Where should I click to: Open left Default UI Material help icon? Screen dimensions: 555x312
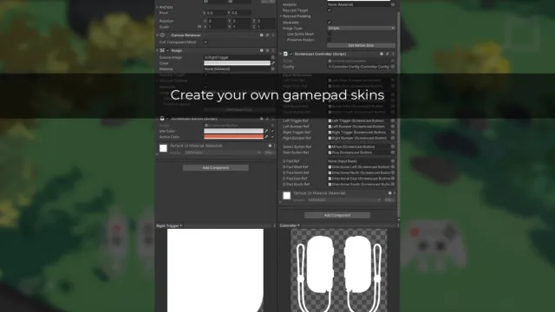[270, 146]
